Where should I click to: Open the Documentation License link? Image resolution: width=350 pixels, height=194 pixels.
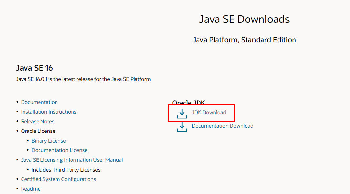(59, 150)
